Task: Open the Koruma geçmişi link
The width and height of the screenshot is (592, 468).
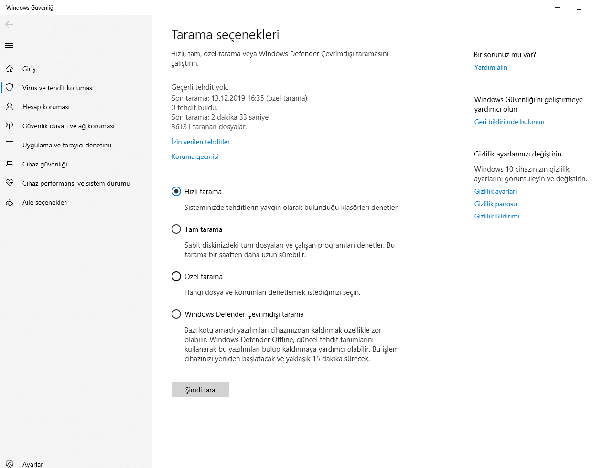Action: pyautogui.click(x=195, y=156)
